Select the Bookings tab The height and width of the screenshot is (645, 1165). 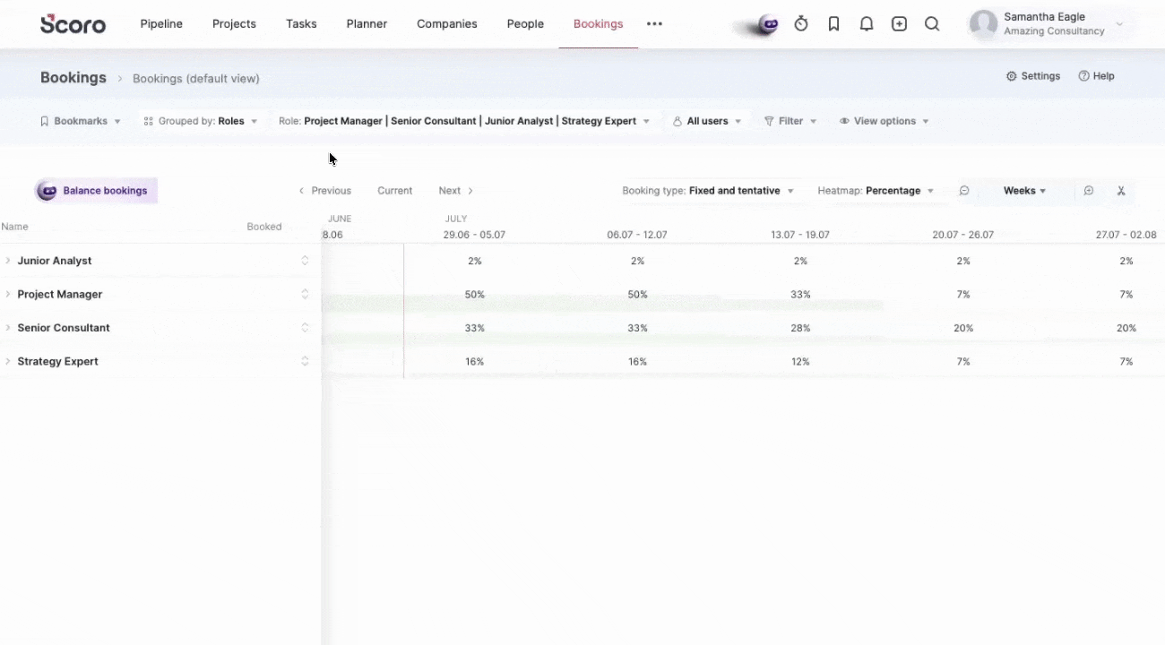click(598, 24)
